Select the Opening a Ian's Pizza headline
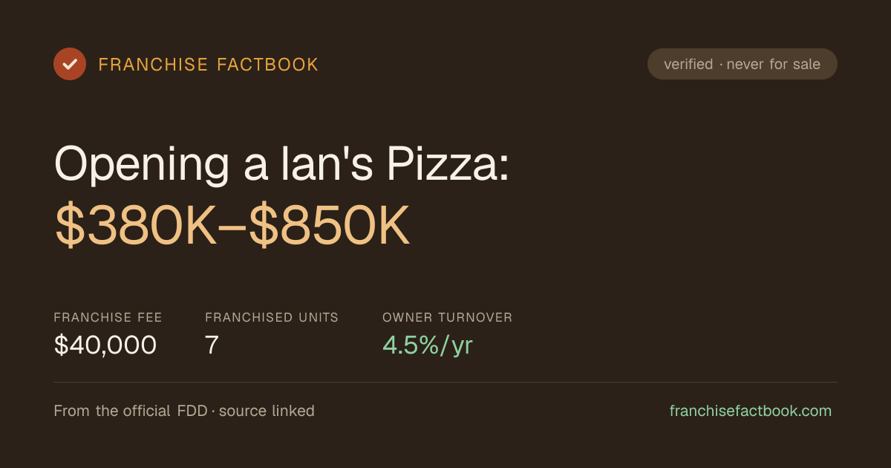 point(282,163)
